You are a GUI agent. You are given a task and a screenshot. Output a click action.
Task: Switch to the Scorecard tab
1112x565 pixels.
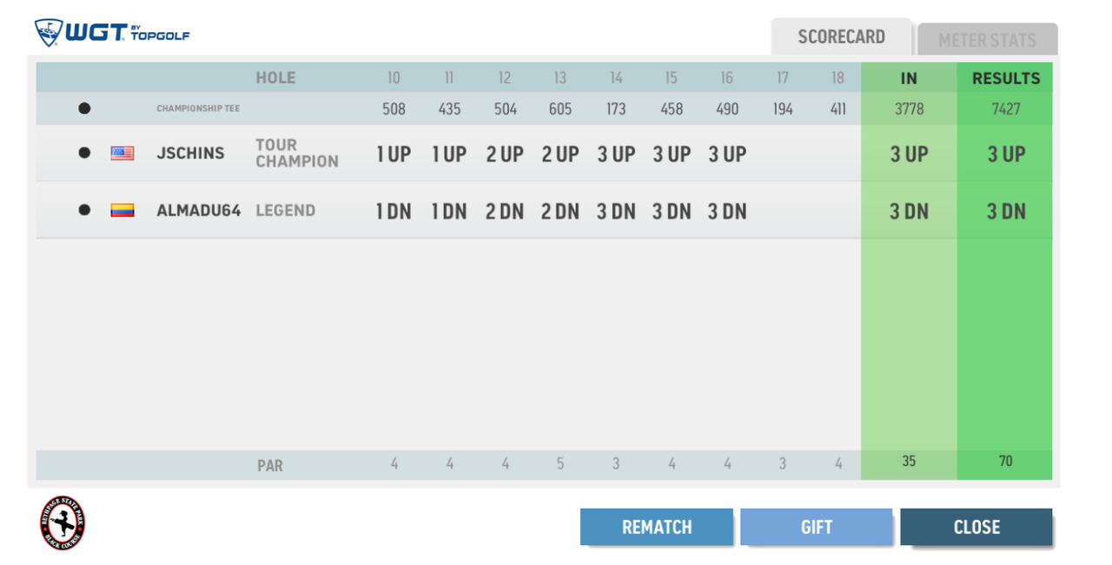click(842, 36)
